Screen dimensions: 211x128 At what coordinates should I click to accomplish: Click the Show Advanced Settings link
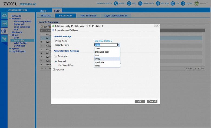click(66, 30)
